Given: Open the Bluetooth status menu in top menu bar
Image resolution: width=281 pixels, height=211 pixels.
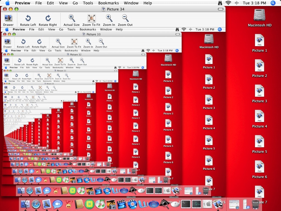Looking at the screenshot, I should click(237, 3).
